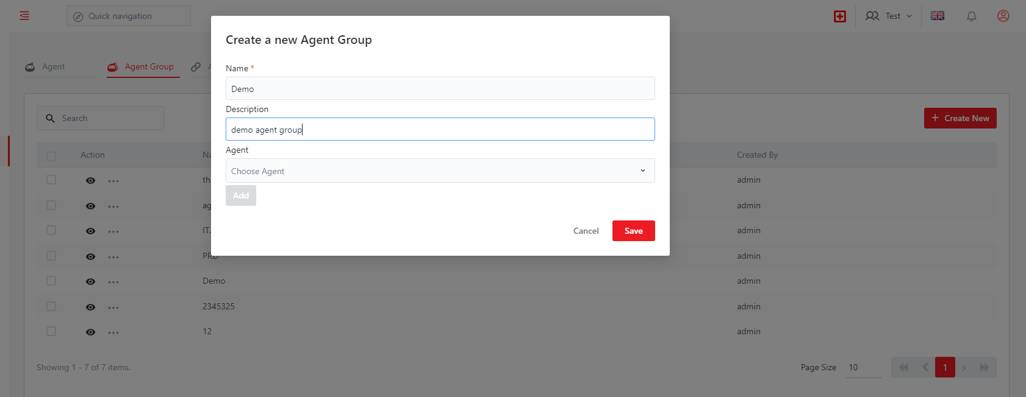The height and width of the screenshot is (397, 1026).
Task: Click the Demo name cell
Action: click(214, 281)
